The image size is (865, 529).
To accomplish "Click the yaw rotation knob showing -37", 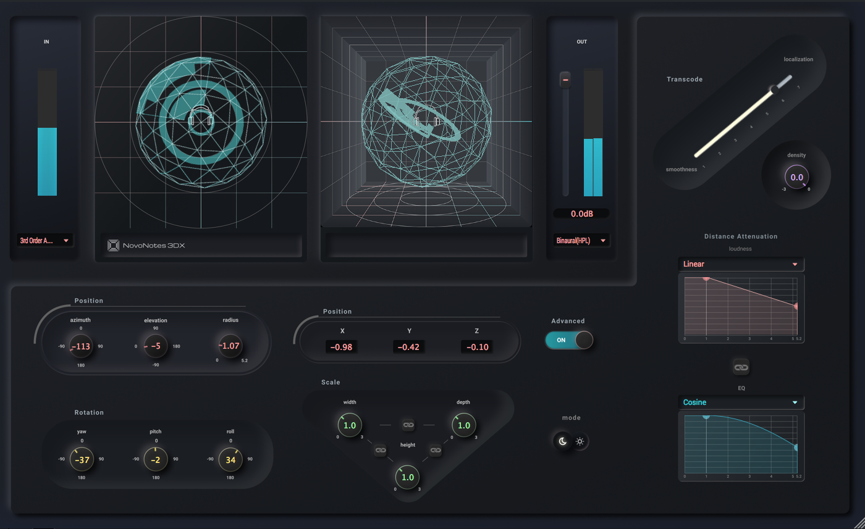I will pyautogui.click(x=81, y=459).
